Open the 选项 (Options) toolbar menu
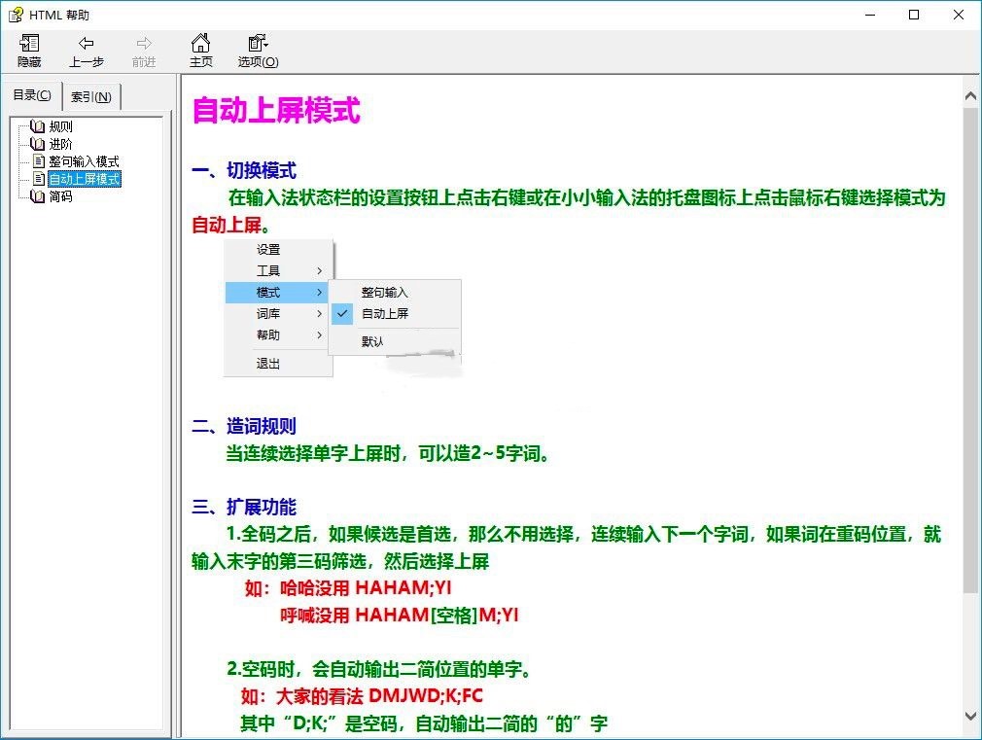Image resolution: width=982 pixels, height=740 pixels. pos(258,44)
